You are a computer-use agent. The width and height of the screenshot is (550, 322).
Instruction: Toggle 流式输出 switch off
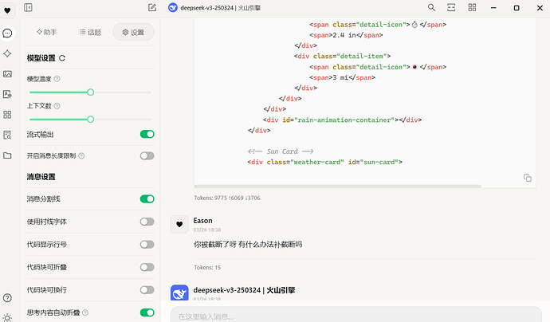point(147,134)
